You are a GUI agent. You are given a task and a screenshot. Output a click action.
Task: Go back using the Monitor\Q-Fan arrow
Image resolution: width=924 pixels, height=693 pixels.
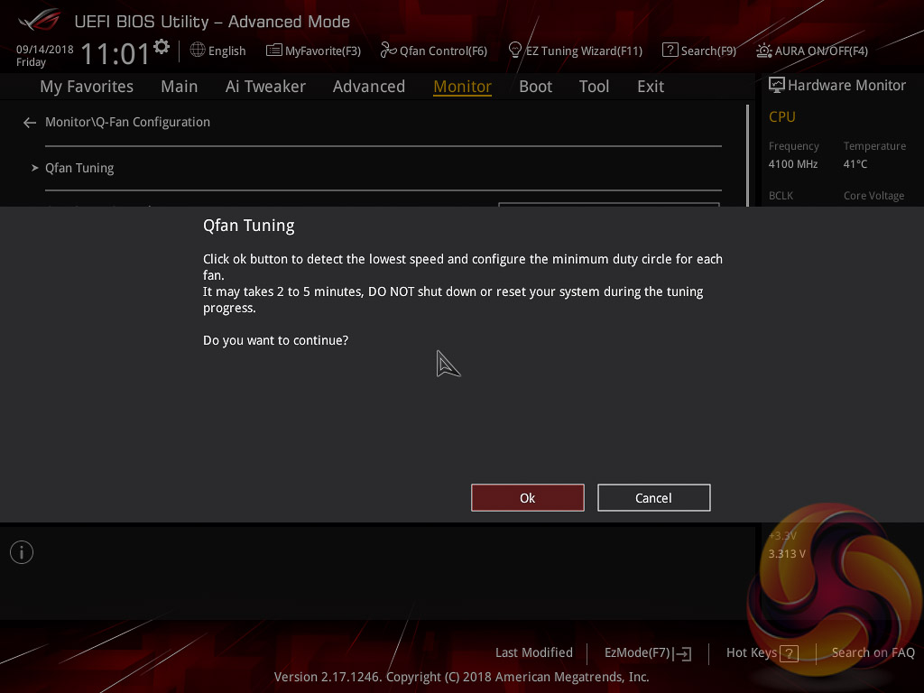pyautogui.click(x=30, y=123)
